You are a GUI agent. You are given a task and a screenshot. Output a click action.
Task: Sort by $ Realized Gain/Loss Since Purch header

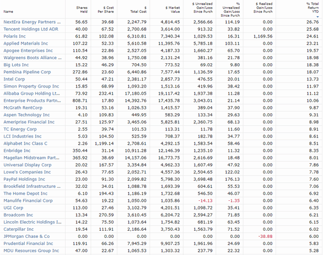click(x=263, y=8)
